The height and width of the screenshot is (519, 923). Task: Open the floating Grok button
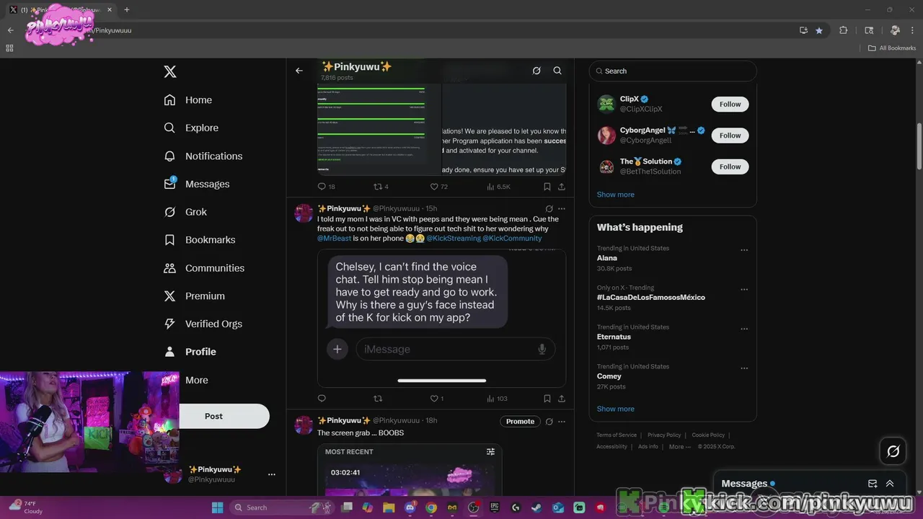tap(893, 451)
